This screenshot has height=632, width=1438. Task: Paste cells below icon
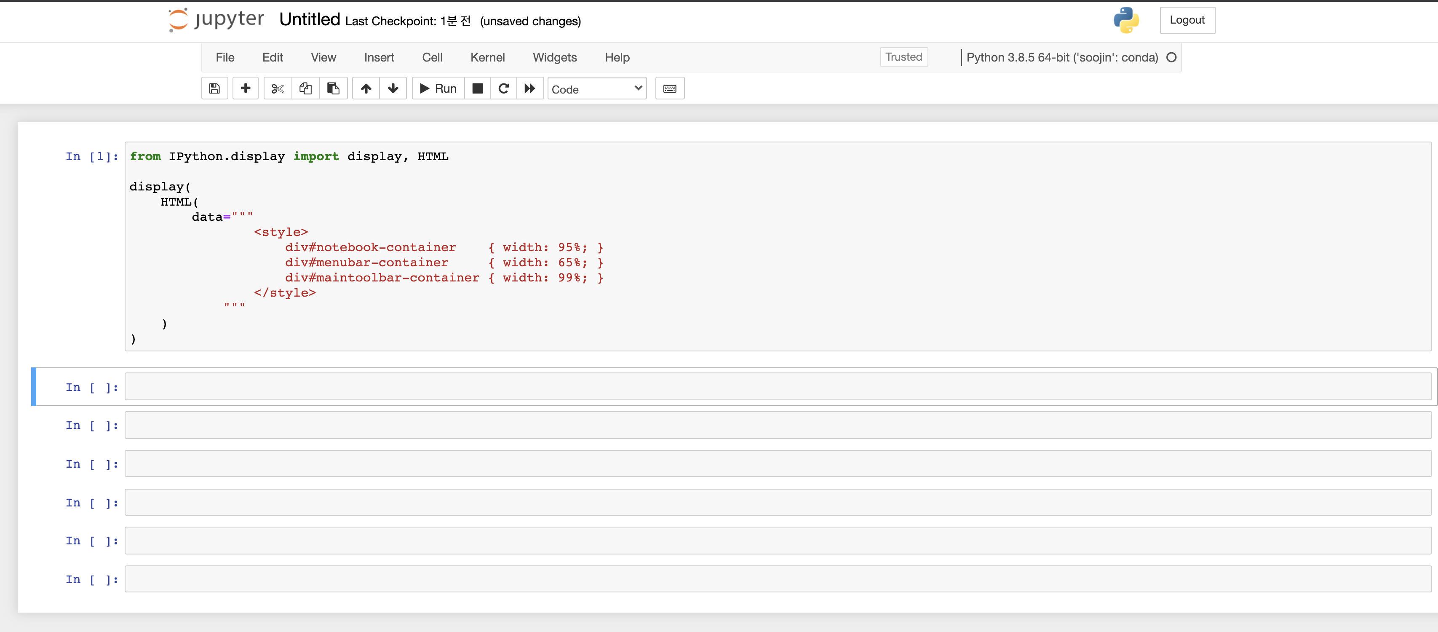[333, 88]
